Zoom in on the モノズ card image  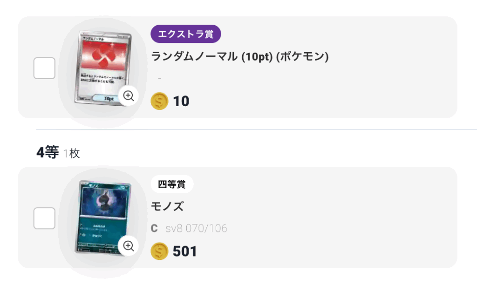[129, 246]
